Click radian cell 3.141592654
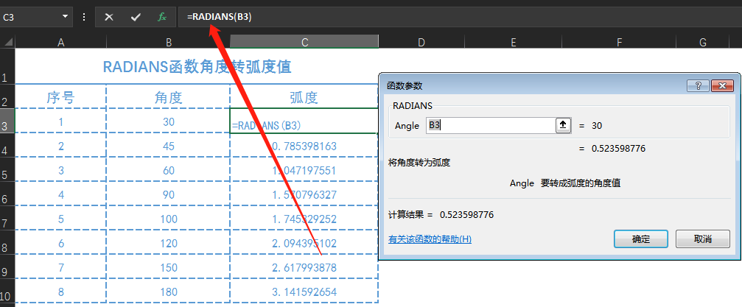The height and width of the screenshot is (307, 742). point(304,292)
